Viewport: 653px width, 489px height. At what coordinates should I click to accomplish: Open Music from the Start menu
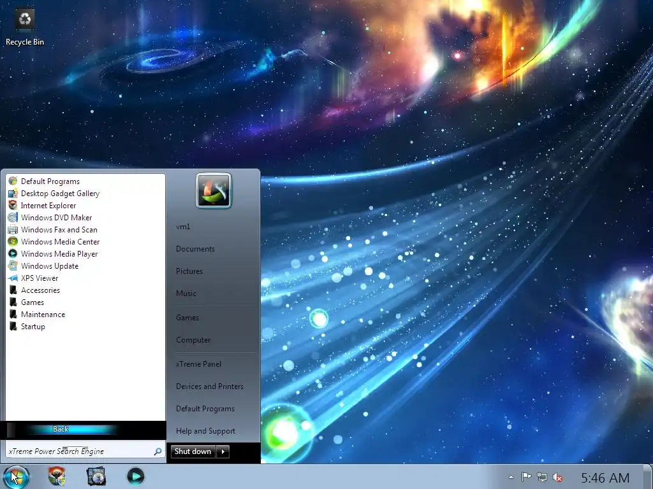click(186, 294)
